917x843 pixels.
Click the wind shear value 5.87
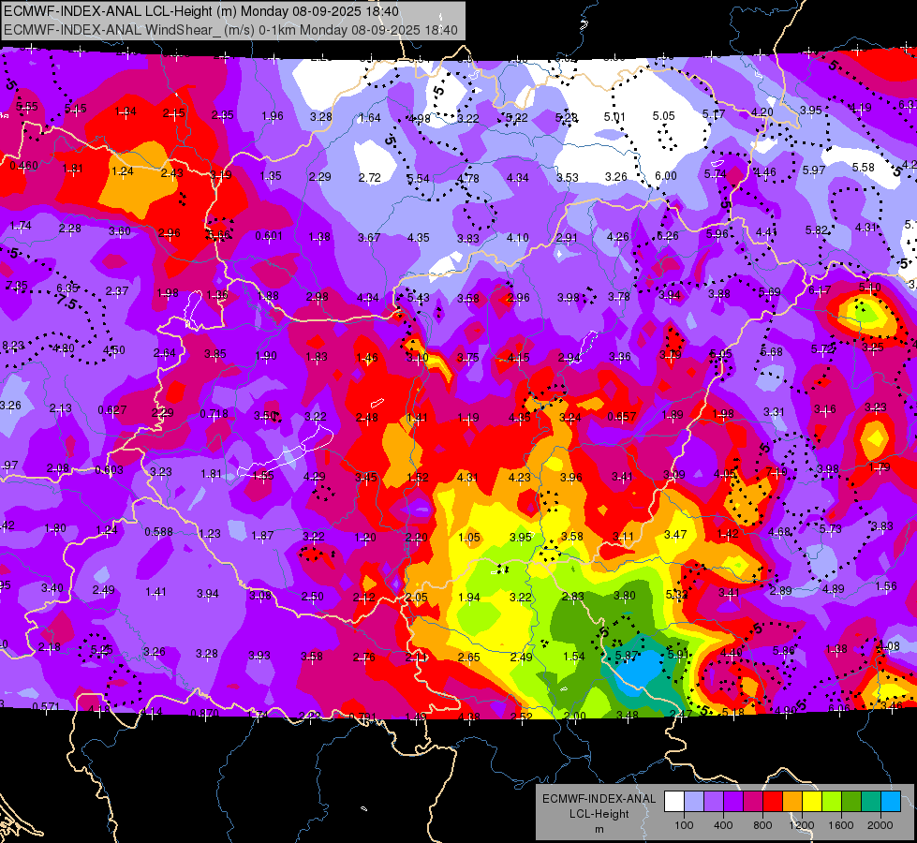pyautogui.click(x=627, y=656)
